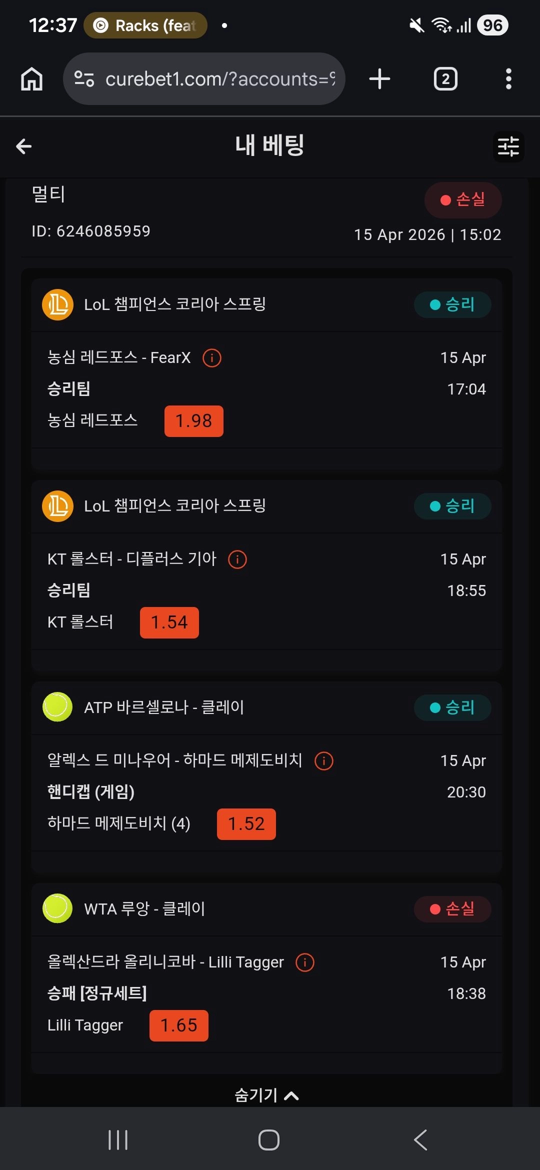This screenshot has width=540, height=1170.
Task: Show info for 농심 레드포스 - FearX match
Action: (x=212, y=358)
